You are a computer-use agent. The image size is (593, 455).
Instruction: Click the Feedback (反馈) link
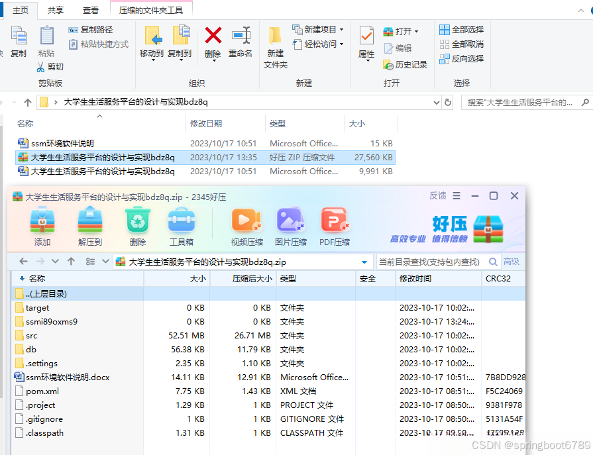click(437, 196)
